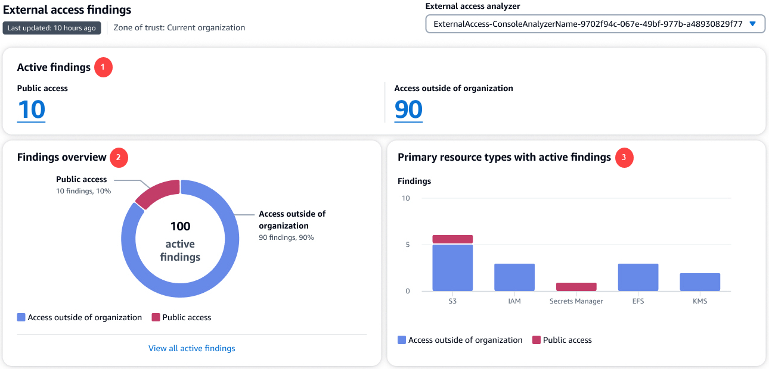Select the IAM bar in the chart

tap(514, 277)
